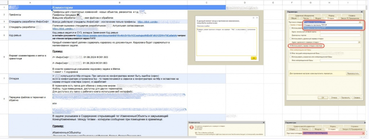369x139 pixels.
Task: Select row 5 header
Action: [4, 35]
